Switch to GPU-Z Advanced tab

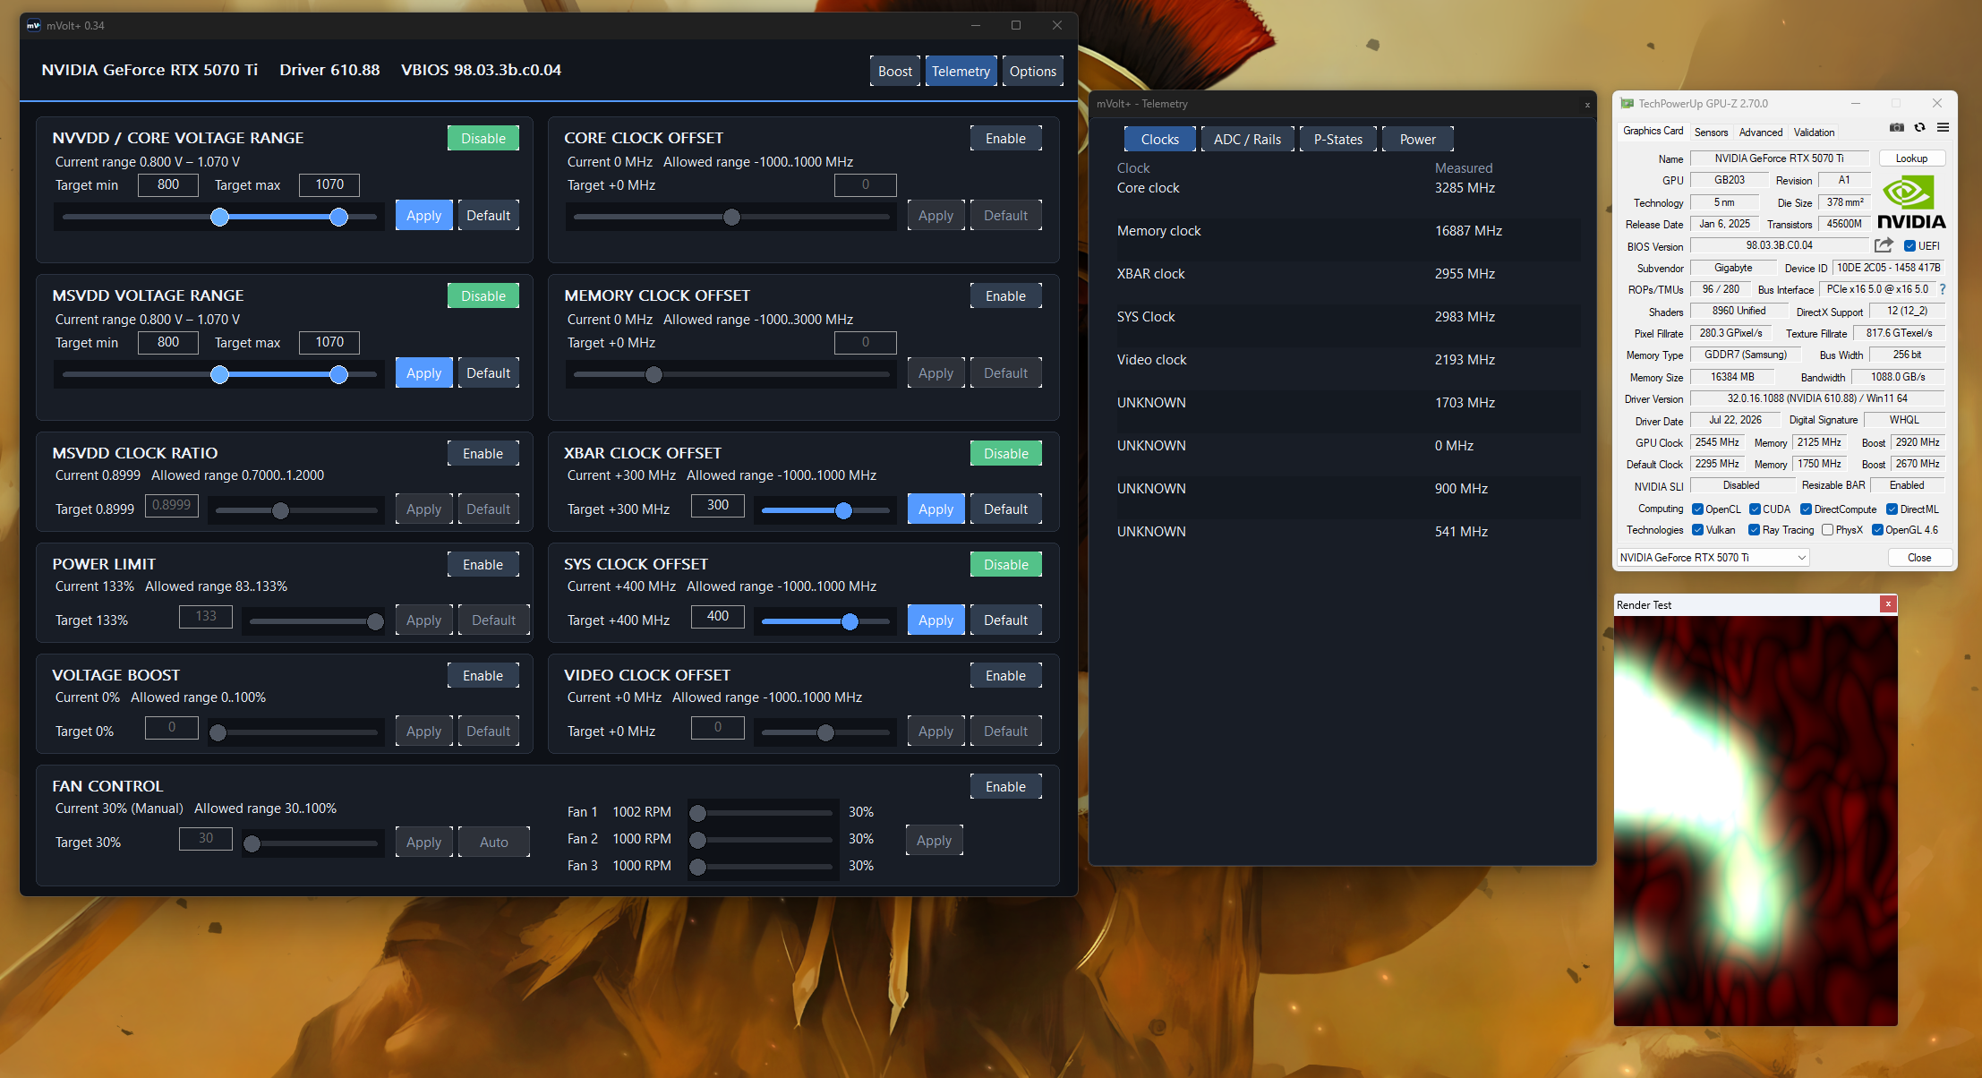click(1760, 133)
